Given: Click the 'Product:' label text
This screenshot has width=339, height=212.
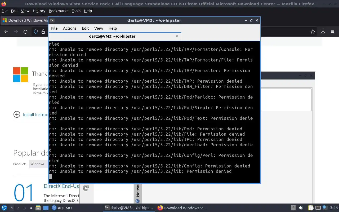Looking at the screenshot, I should pyautogui.click(x=20, y=164).
